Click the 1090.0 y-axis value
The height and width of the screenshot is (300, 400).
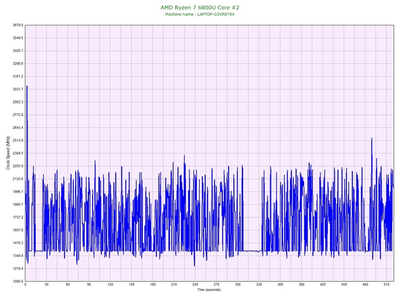coord(18,281)
